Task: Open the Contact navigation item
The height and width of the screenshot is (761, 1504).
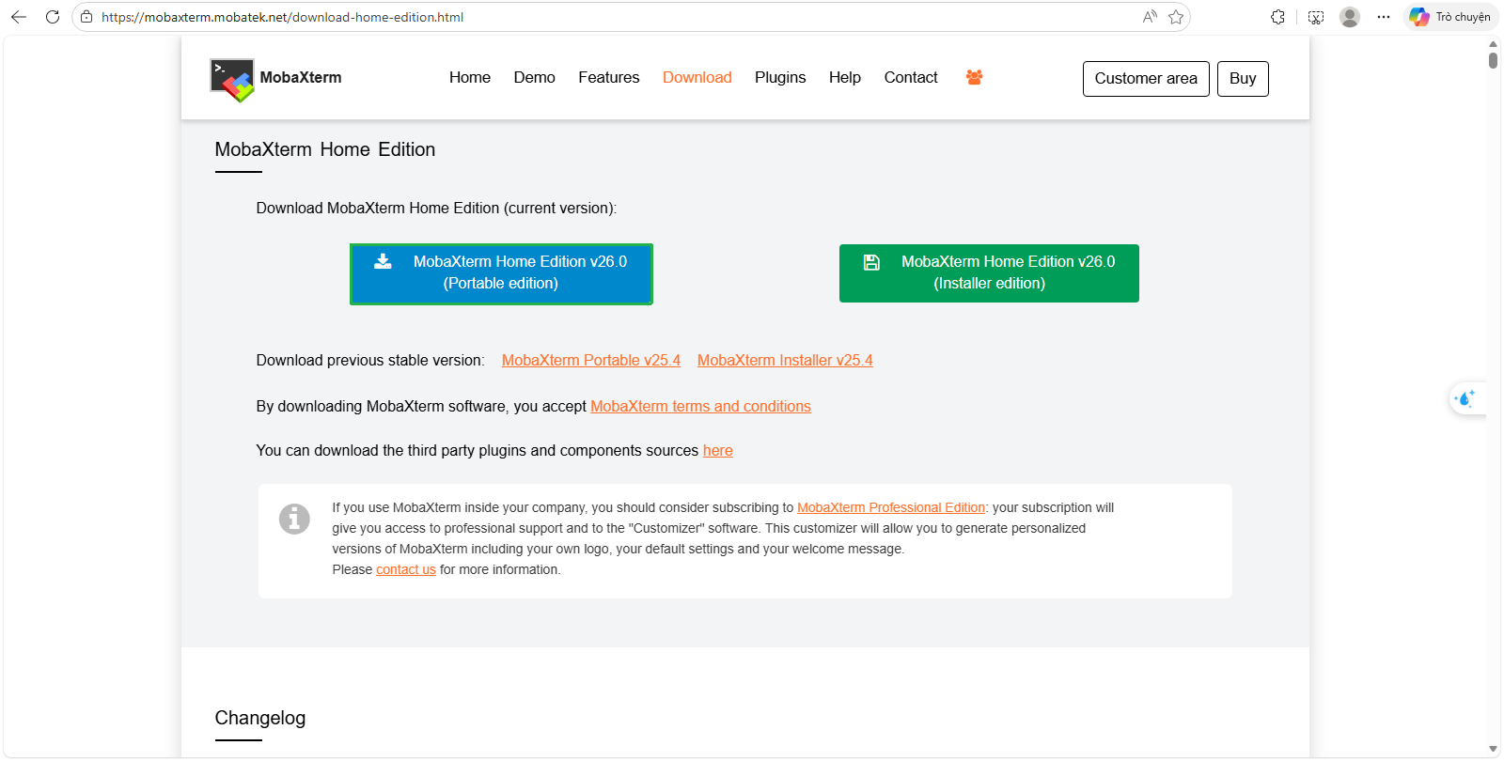Action: coord(911,77)
